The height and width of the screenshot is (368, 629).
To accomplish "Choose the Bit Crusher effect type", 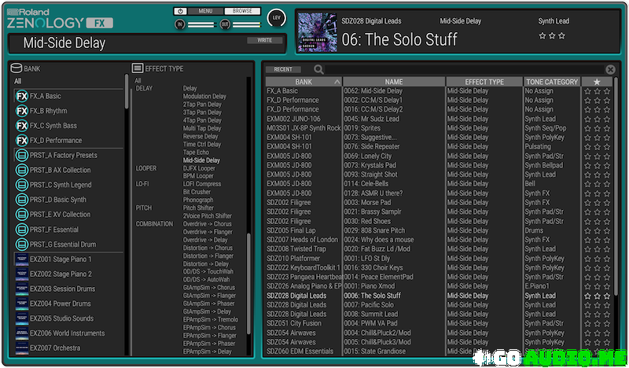I will point(197,192).
